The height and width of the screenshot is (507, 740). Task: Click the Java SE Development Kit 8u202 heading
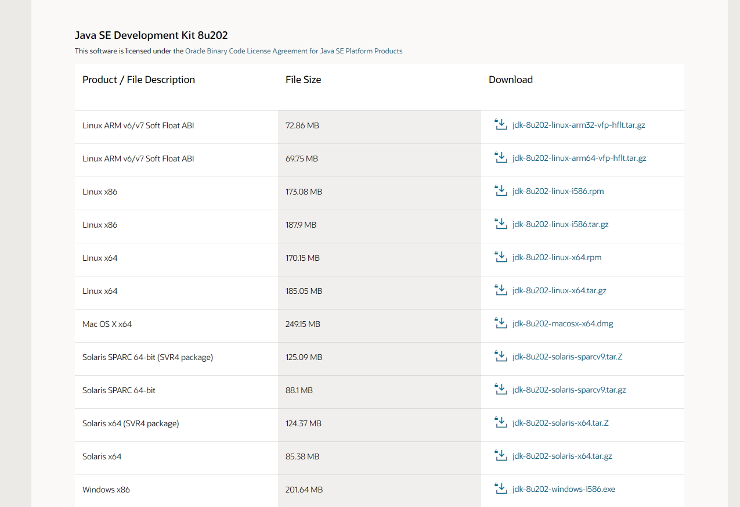coord(151,35)
